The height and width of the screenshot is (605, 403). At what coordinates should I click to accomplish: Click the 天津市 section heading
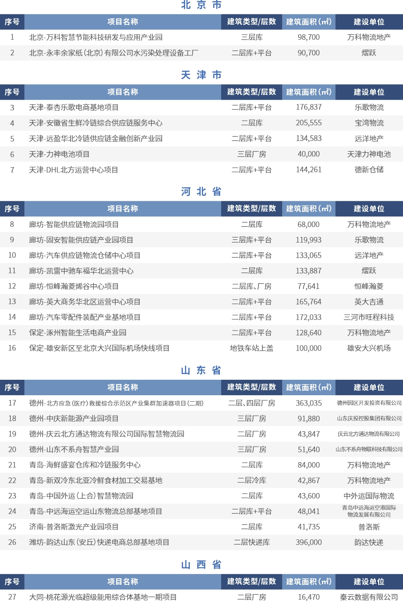[201, 75]
